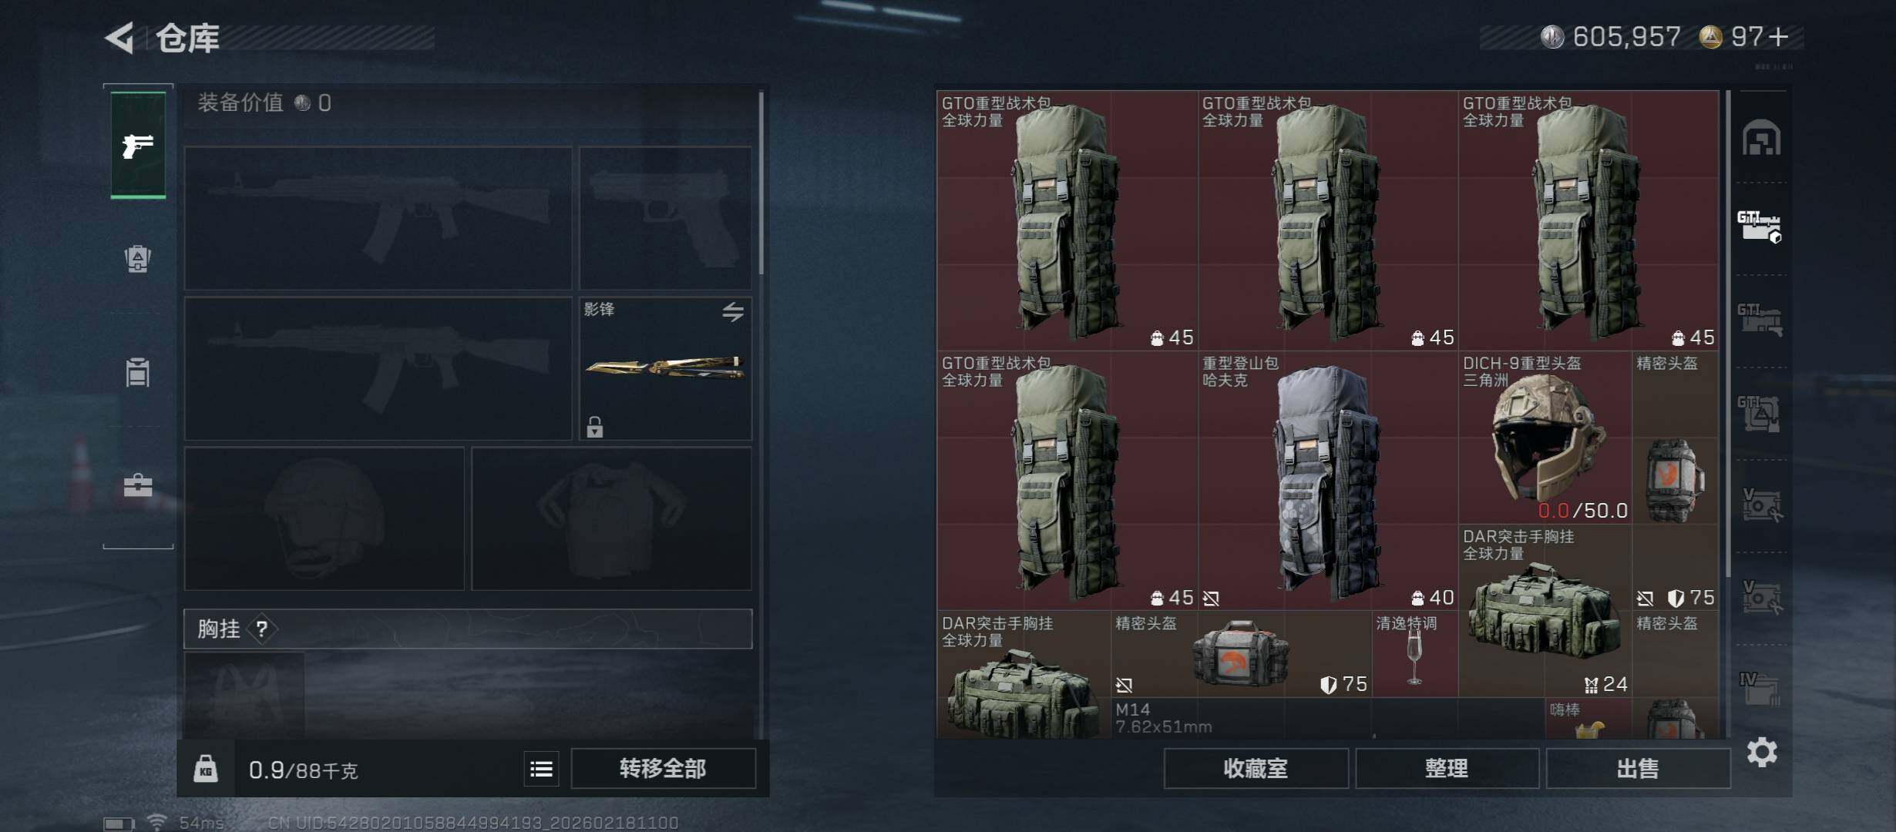
Task: Select the highlighted GTI storage box tab
Action: (x=1760, y=226)
